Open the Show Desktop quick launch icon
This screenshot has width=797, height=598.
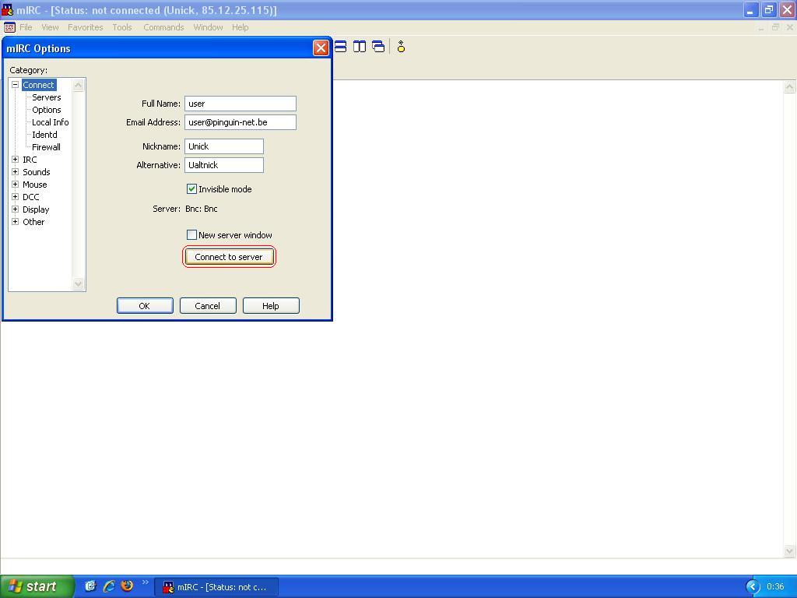point(90,586)
